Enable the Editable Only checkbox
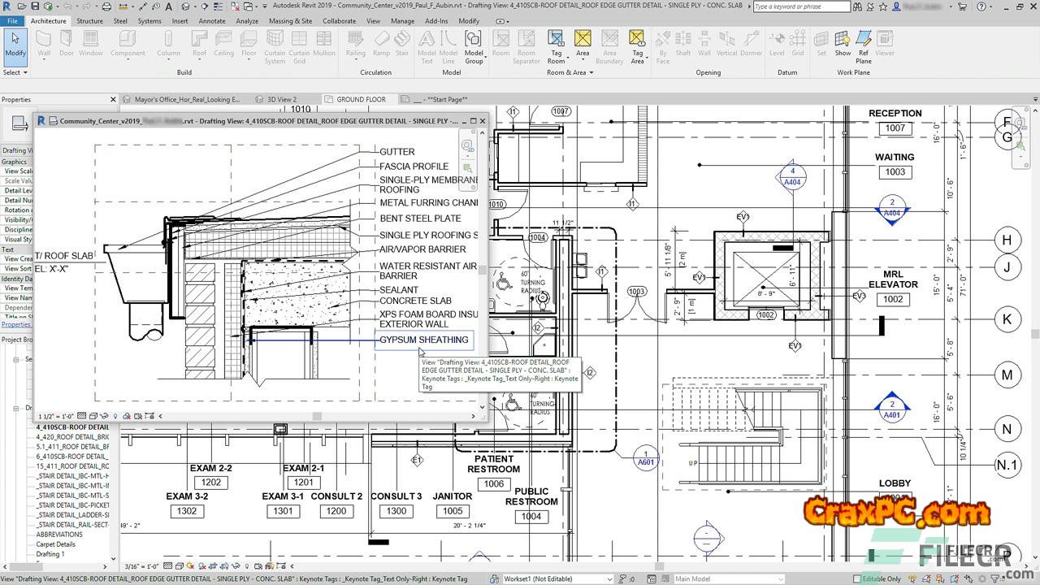Viewport: 1040px width, 585px height. point(856,578)
